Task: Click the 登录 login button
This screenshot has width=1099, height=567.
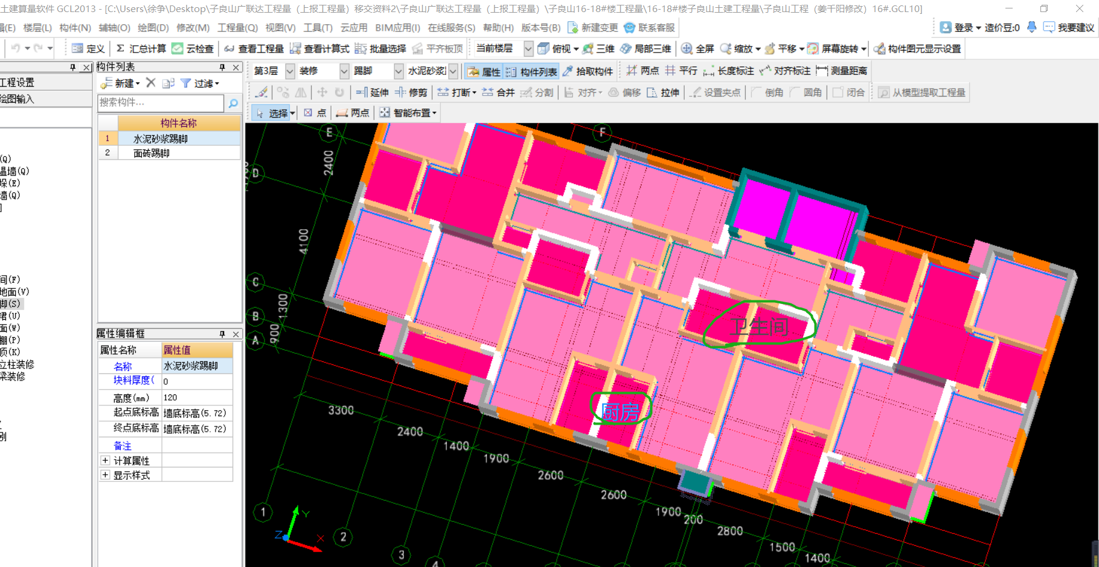Action: pyautogui.click(x=960, y=28)
